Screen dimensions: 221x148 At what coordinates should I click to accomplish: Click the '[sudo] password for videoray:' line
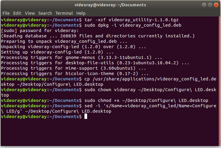[40, 30]
